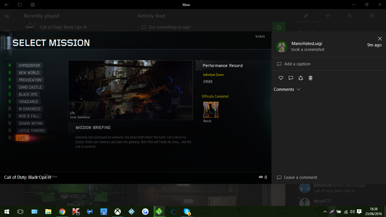Open Malwarebytes from the taskbar
Image resolution: width=386 pixels, height=217 pixels.
90,211
